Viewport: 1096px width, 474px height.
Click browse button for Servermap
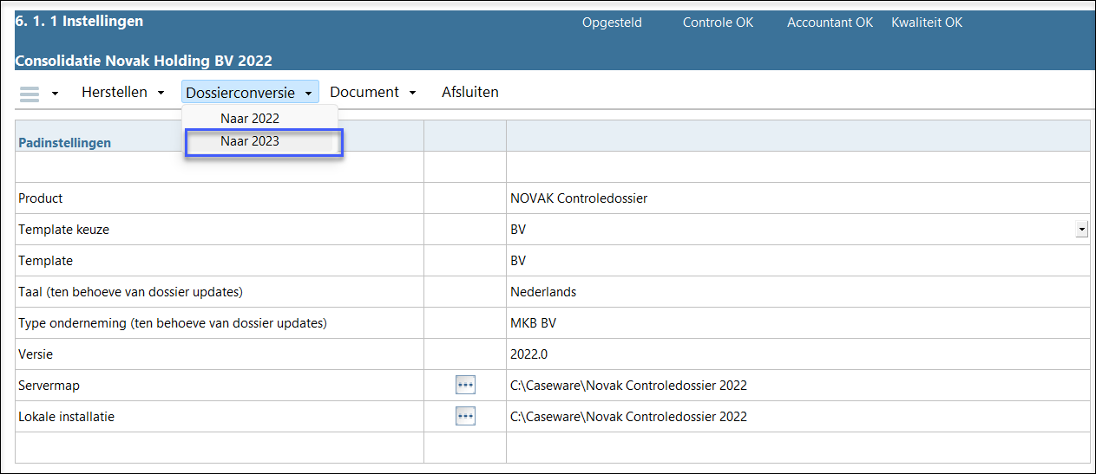point(465,385)
